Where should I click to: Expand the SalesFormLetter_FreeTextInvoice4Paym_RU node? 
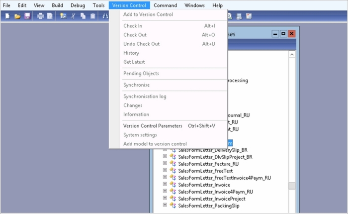click(x=165, y=177)
